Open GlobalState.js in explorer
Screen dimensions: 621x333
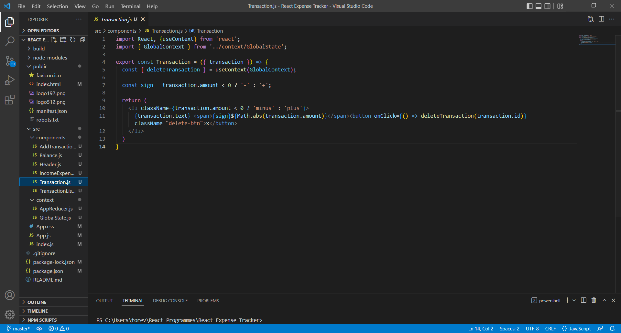click(54, 218)
